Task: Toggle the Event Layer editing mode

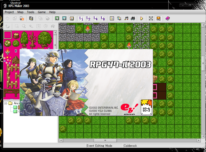Action: [72, 19]
